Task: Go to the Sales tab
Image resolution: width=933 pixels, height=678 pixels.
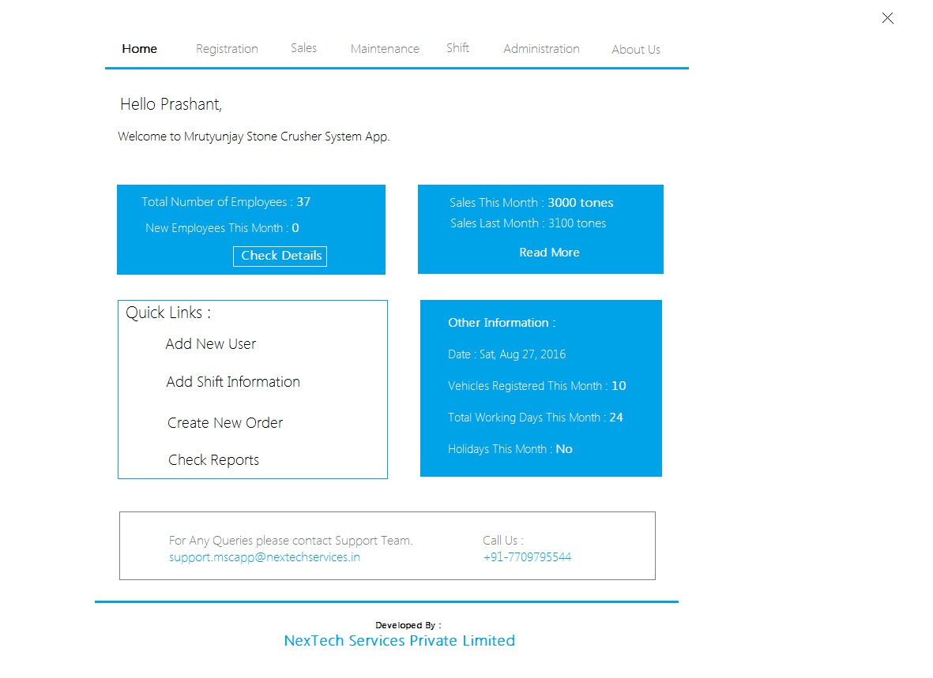Action: 303,48
